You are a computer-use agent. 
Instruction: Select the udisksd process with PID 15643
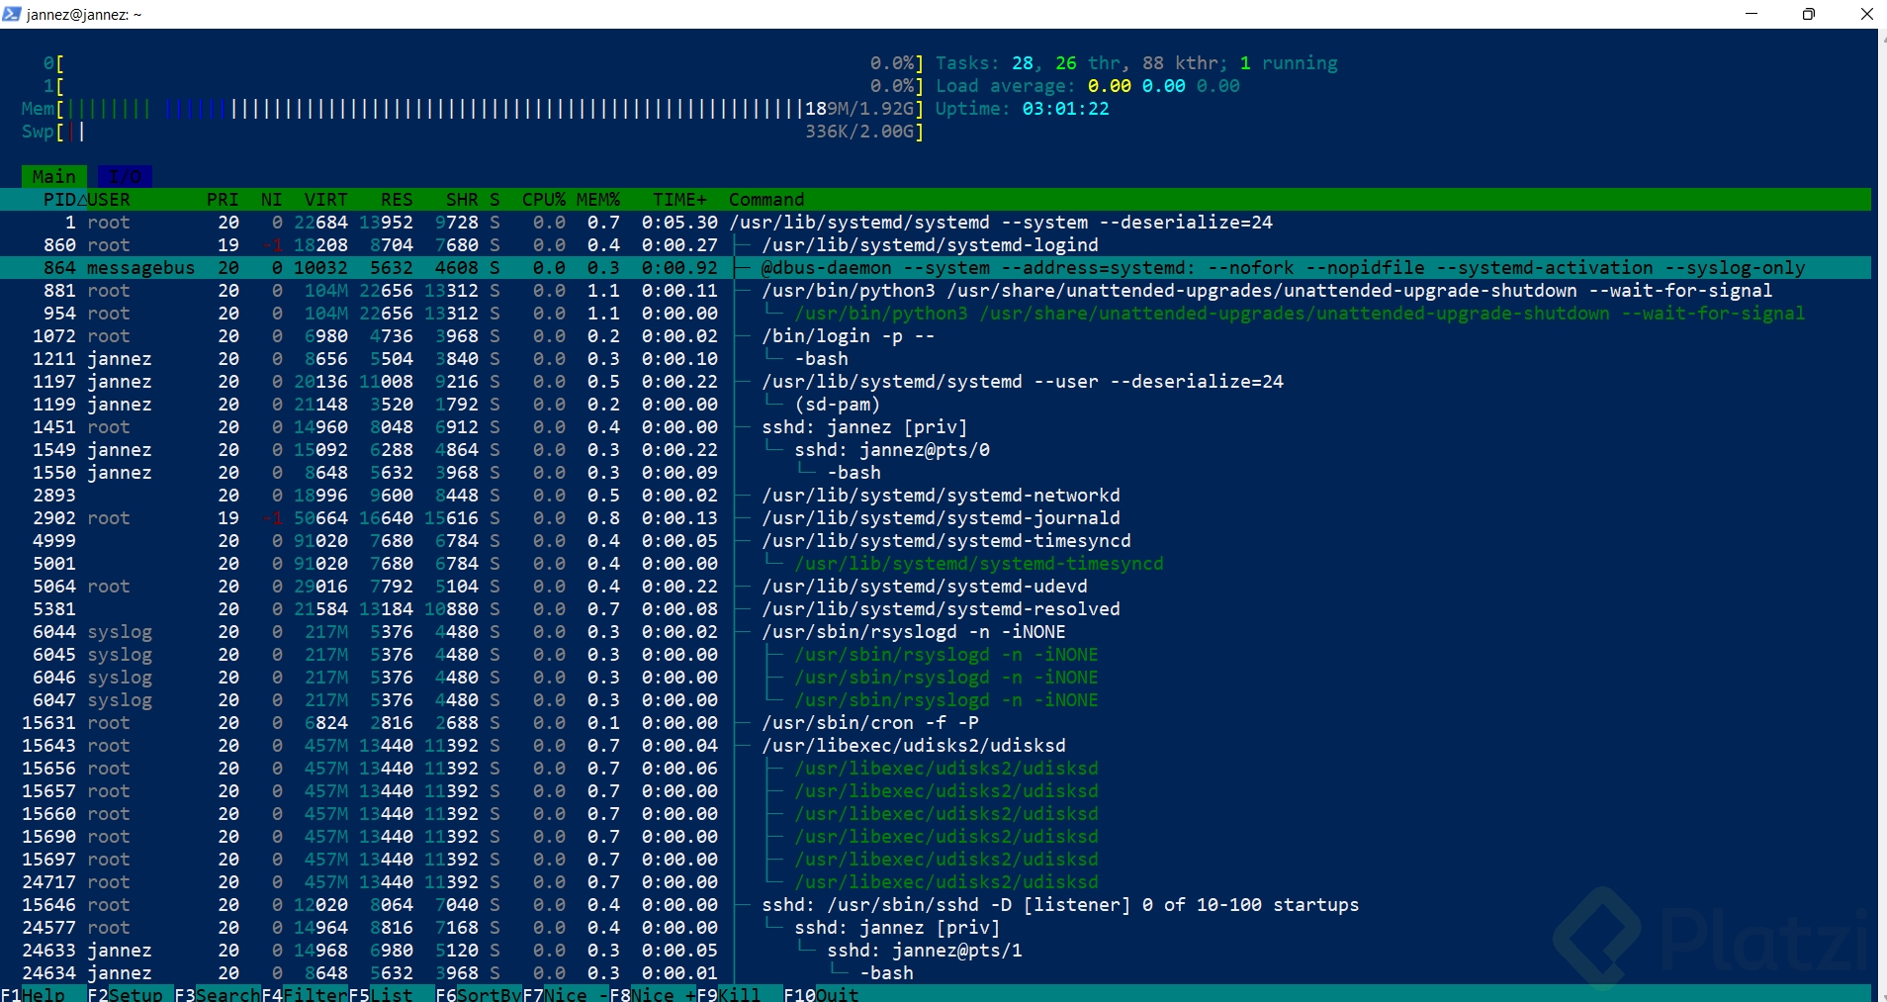(x=936, y=746)
